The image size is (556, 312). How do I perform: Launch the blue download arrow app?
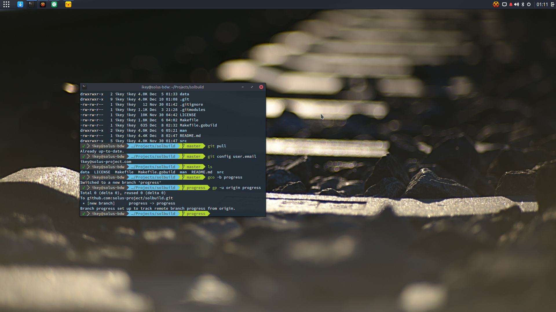pos(20,4)
